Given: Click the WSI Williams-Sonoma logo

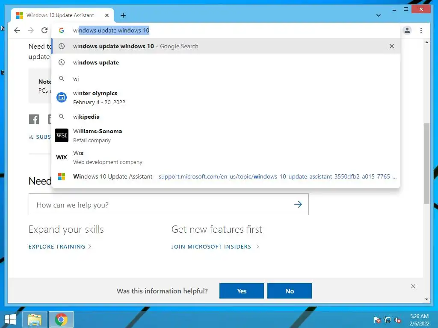Looking at the screenshot, I should [62, 135].
